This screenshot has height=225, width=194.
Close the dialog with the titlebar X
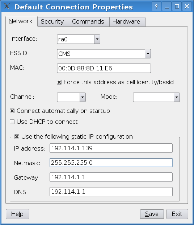pos(187,7)
